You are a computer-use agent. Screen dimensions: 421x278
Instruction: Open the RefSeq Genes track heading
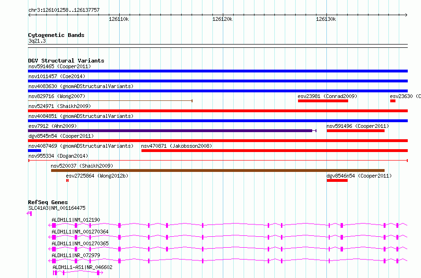tap(48, 202)
